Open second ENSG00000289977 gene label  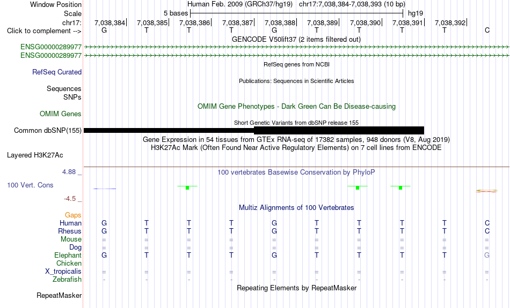click(51, 56)
